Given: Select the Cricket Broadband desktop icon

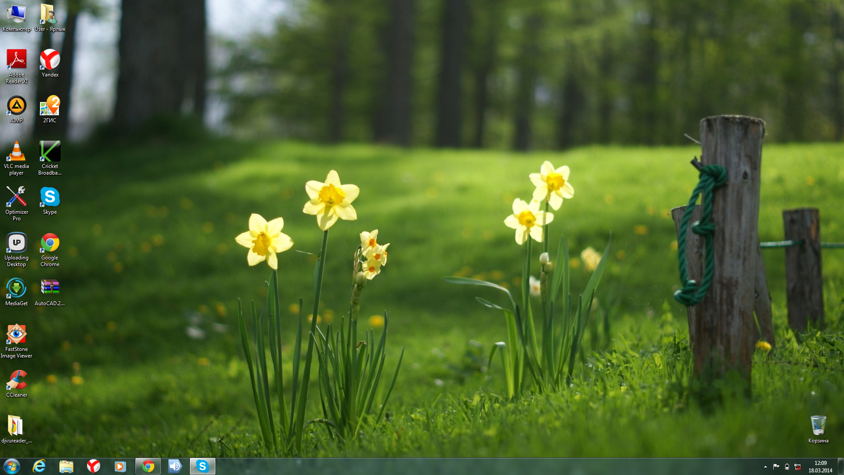Looking at the screenshot, I should (x=50, y=158).
